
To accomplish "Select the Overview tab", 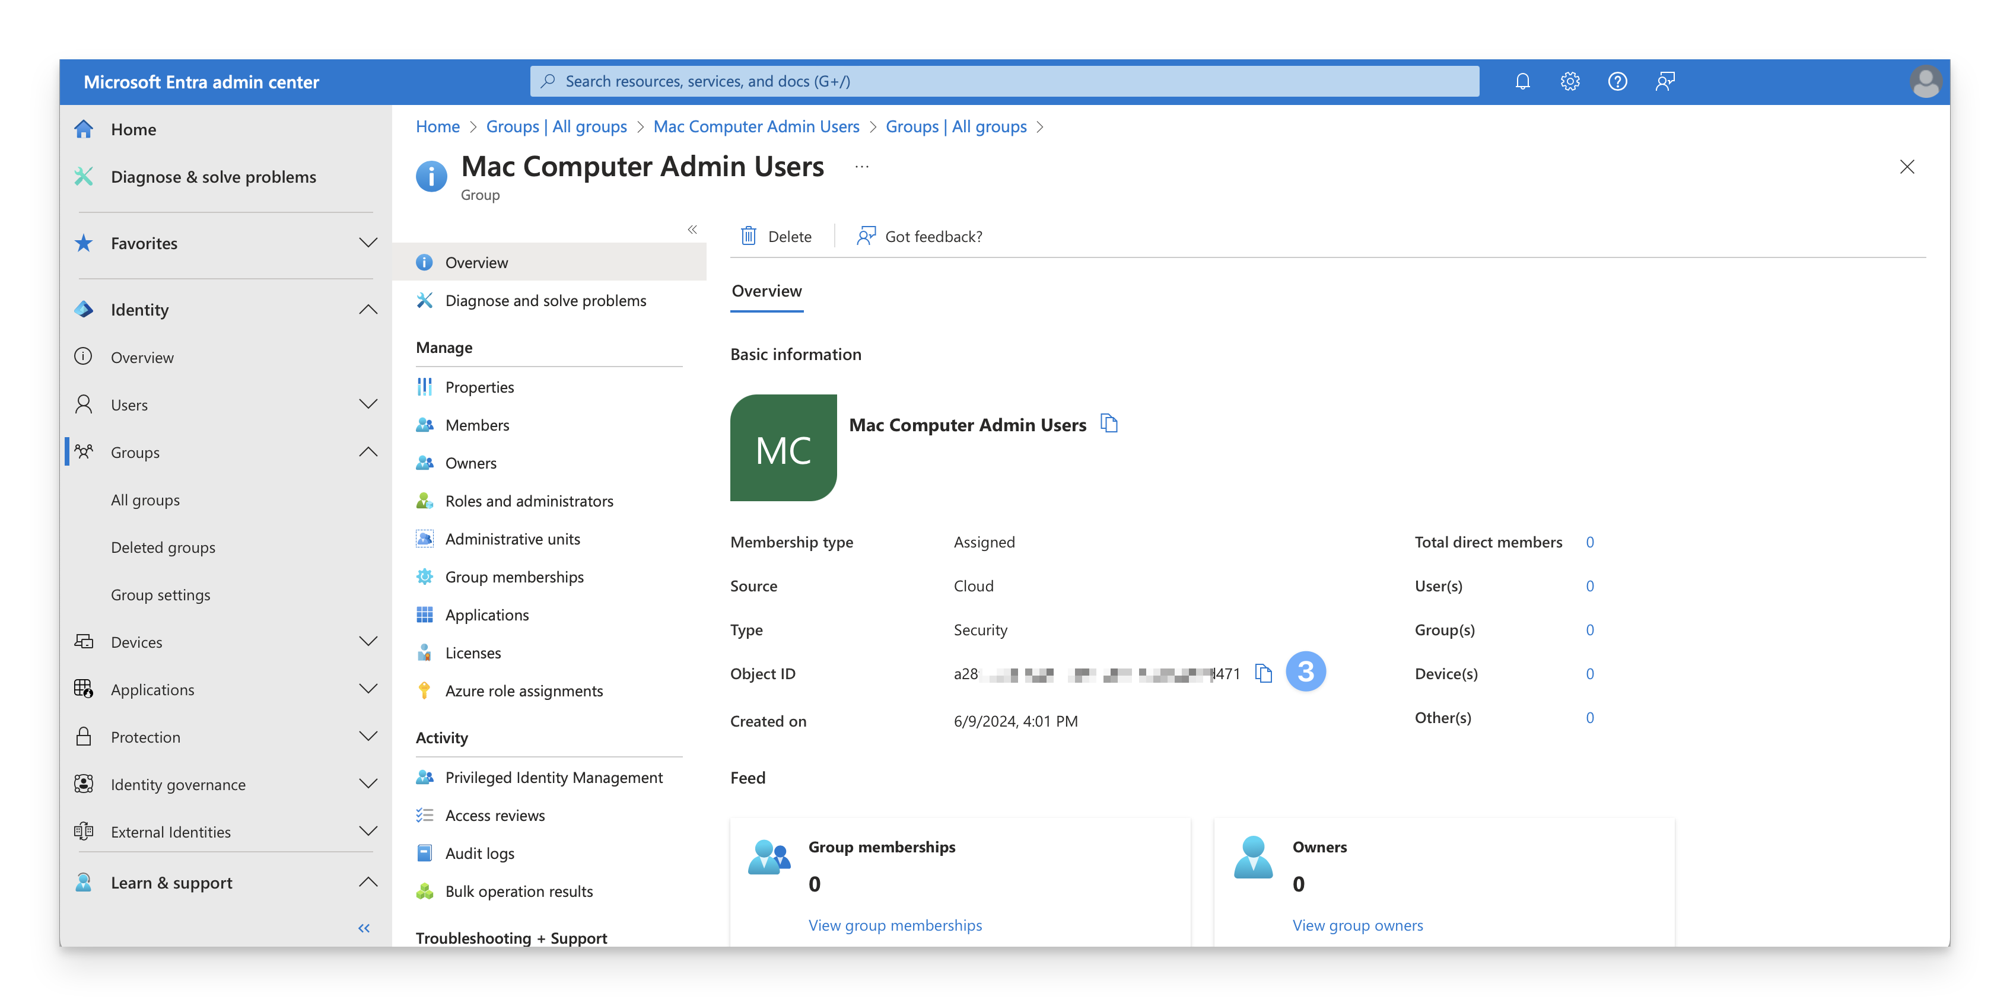I will 767,291.
